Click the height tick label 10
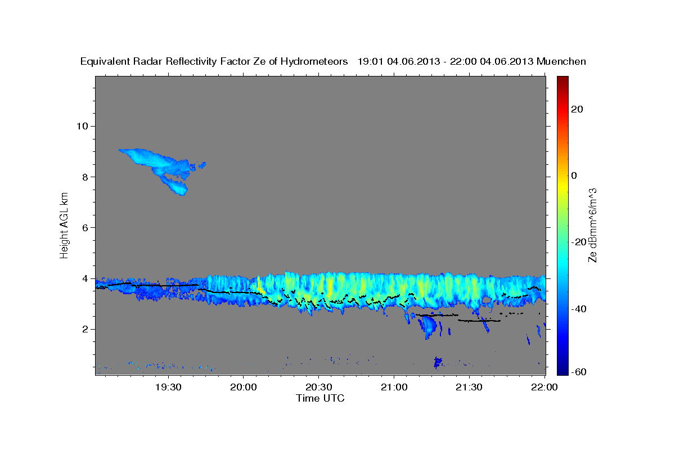 83,126
